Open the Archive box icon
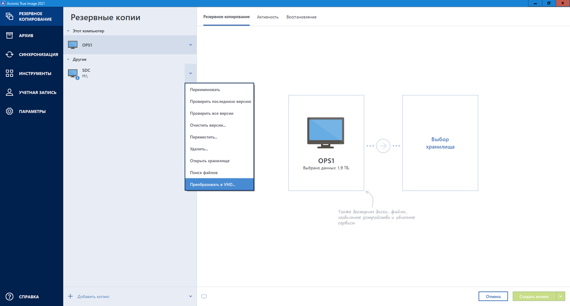The image size is (570, 306). tap(9, 36)
